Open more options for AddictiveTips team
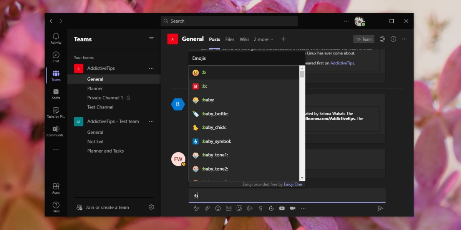 pyautogui.click(x=151, y=68)
